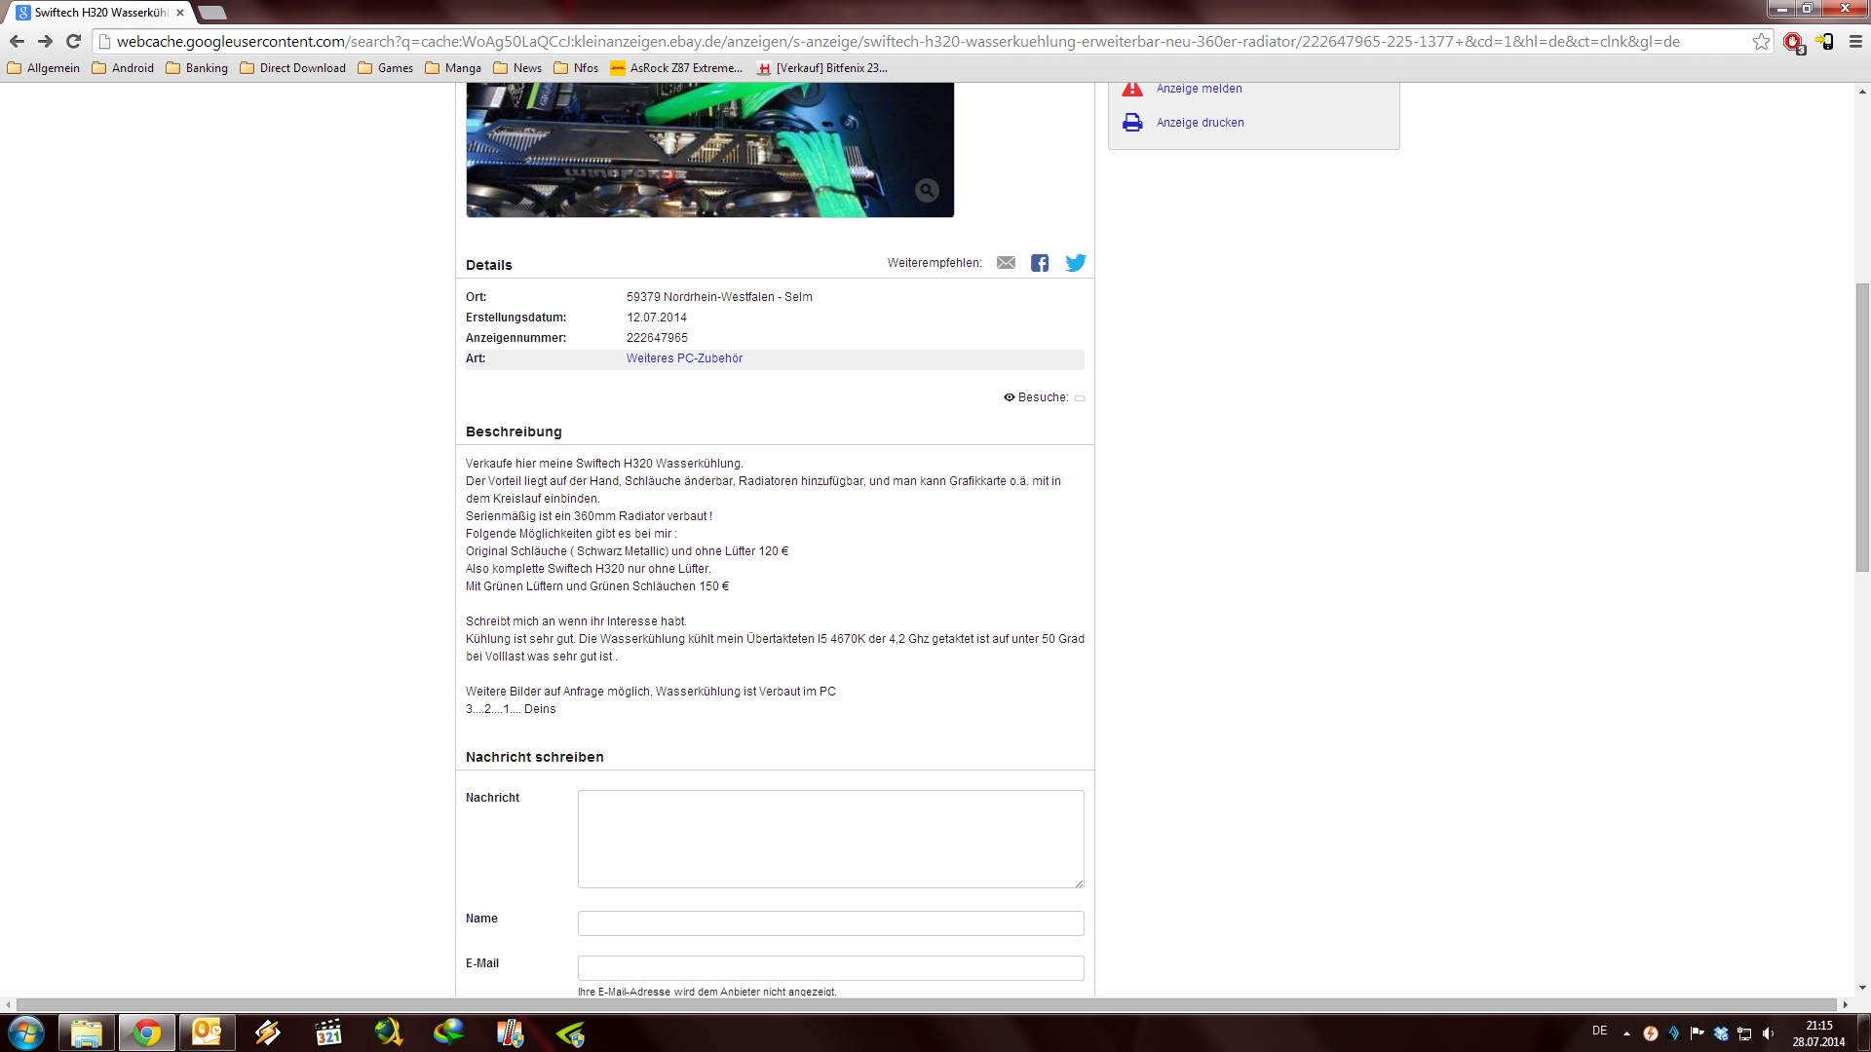The height and width of the screenshot is (1052, 1871).
Task: Click the water cooling photo thumbnail
Action: [709, 150]
